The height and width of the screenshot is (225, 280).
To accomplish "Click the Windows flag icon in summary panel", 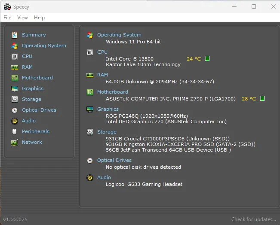I will (x=90, y=35).
